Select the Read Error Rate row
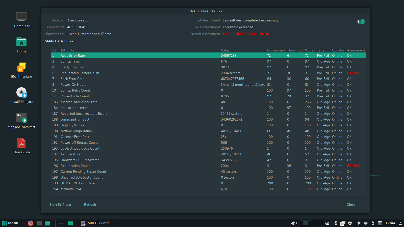The image size is (404, 227). (209, 55)
